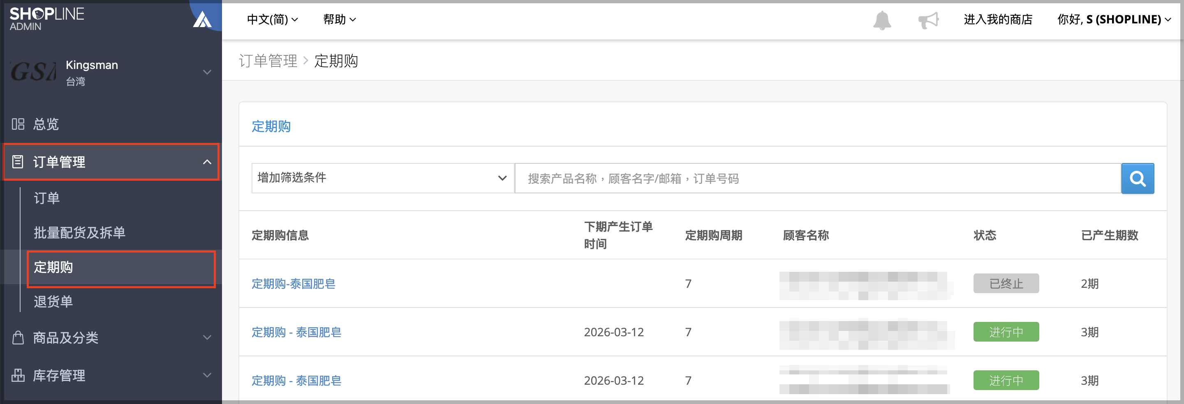
Task: Expand the 库存管理 menu chevron
Action: pos(207,375)
